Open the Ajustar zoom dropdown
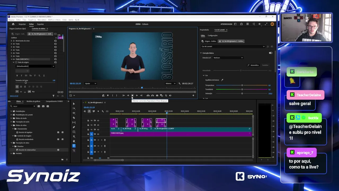Image resolution: width=339 pixels, height=191 pixels. point(91,84)
